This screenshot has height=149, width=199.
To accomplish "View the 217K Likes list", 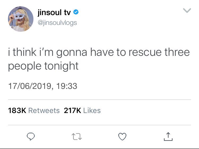I will (x=82, y=110).
